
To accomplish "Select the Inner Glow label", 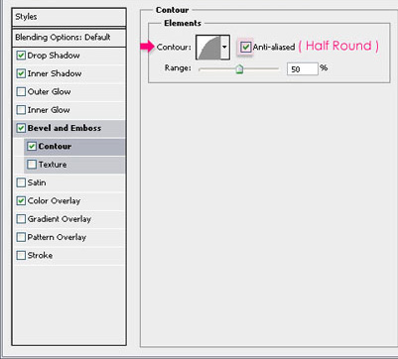I will click(x=49, y=110).
